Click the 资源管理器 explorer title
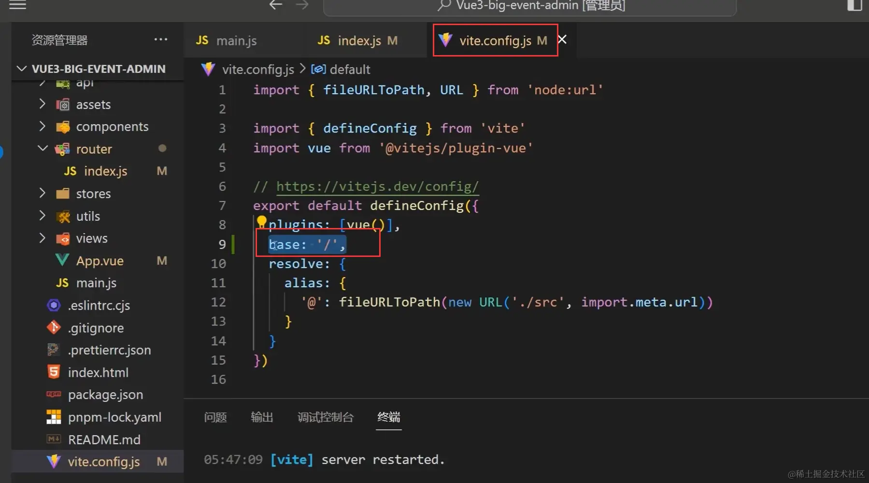 (x=59, y=40)
